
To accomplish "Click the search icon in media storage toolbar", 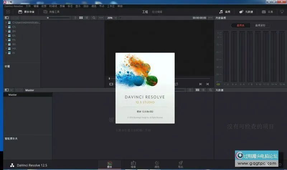I will 94,18.
